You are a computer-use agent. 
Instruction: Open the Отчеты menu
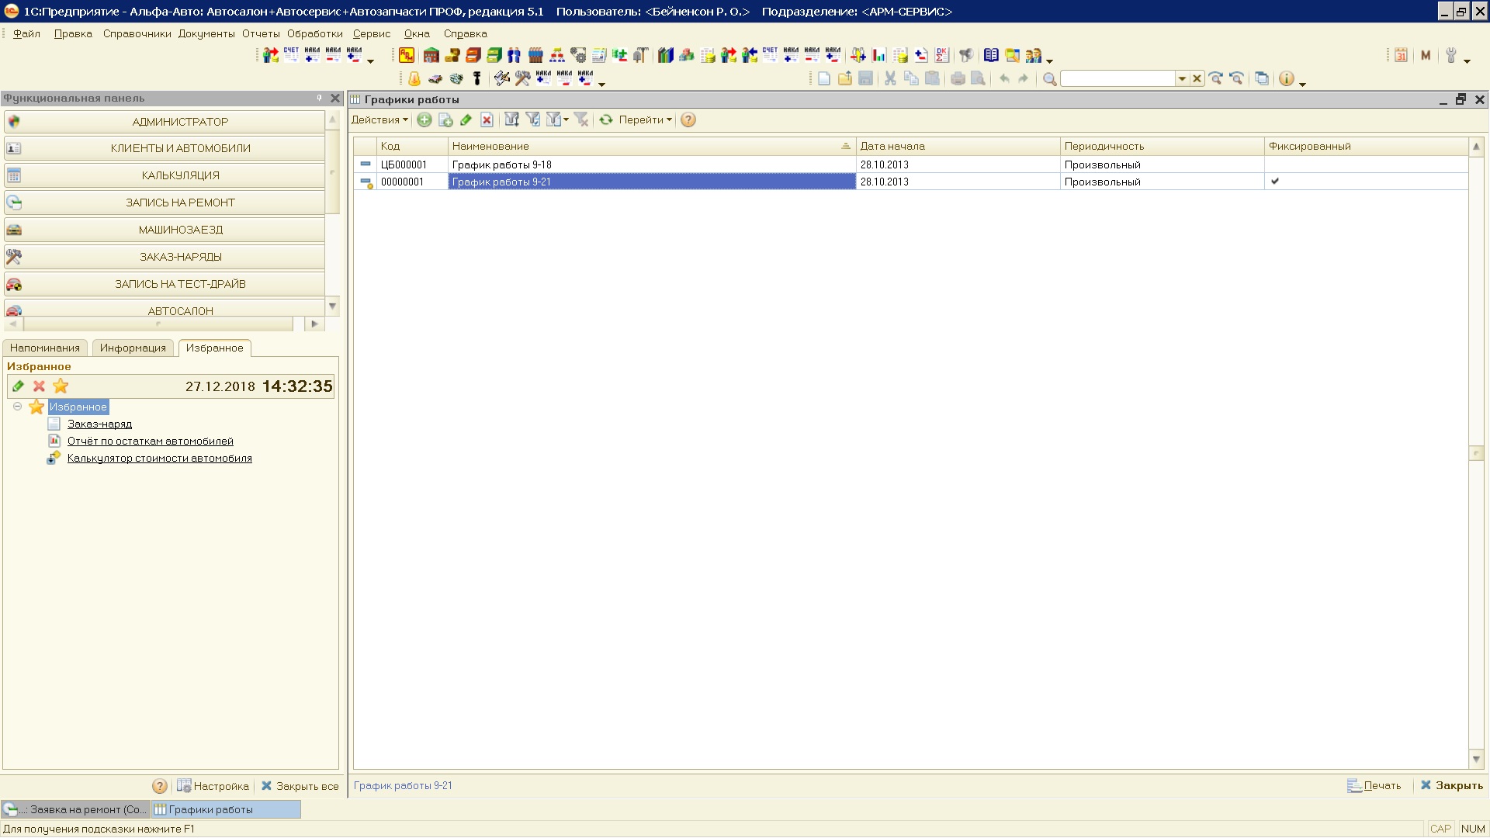[x=261, y=33]
